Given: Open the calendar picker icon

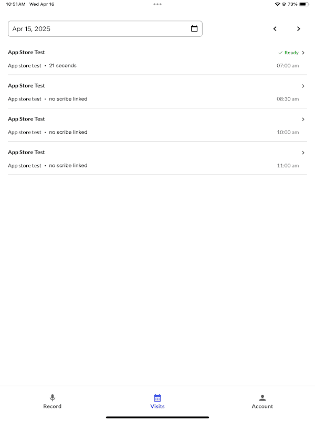Looking at the screenshot, I should tap(194, 29).
